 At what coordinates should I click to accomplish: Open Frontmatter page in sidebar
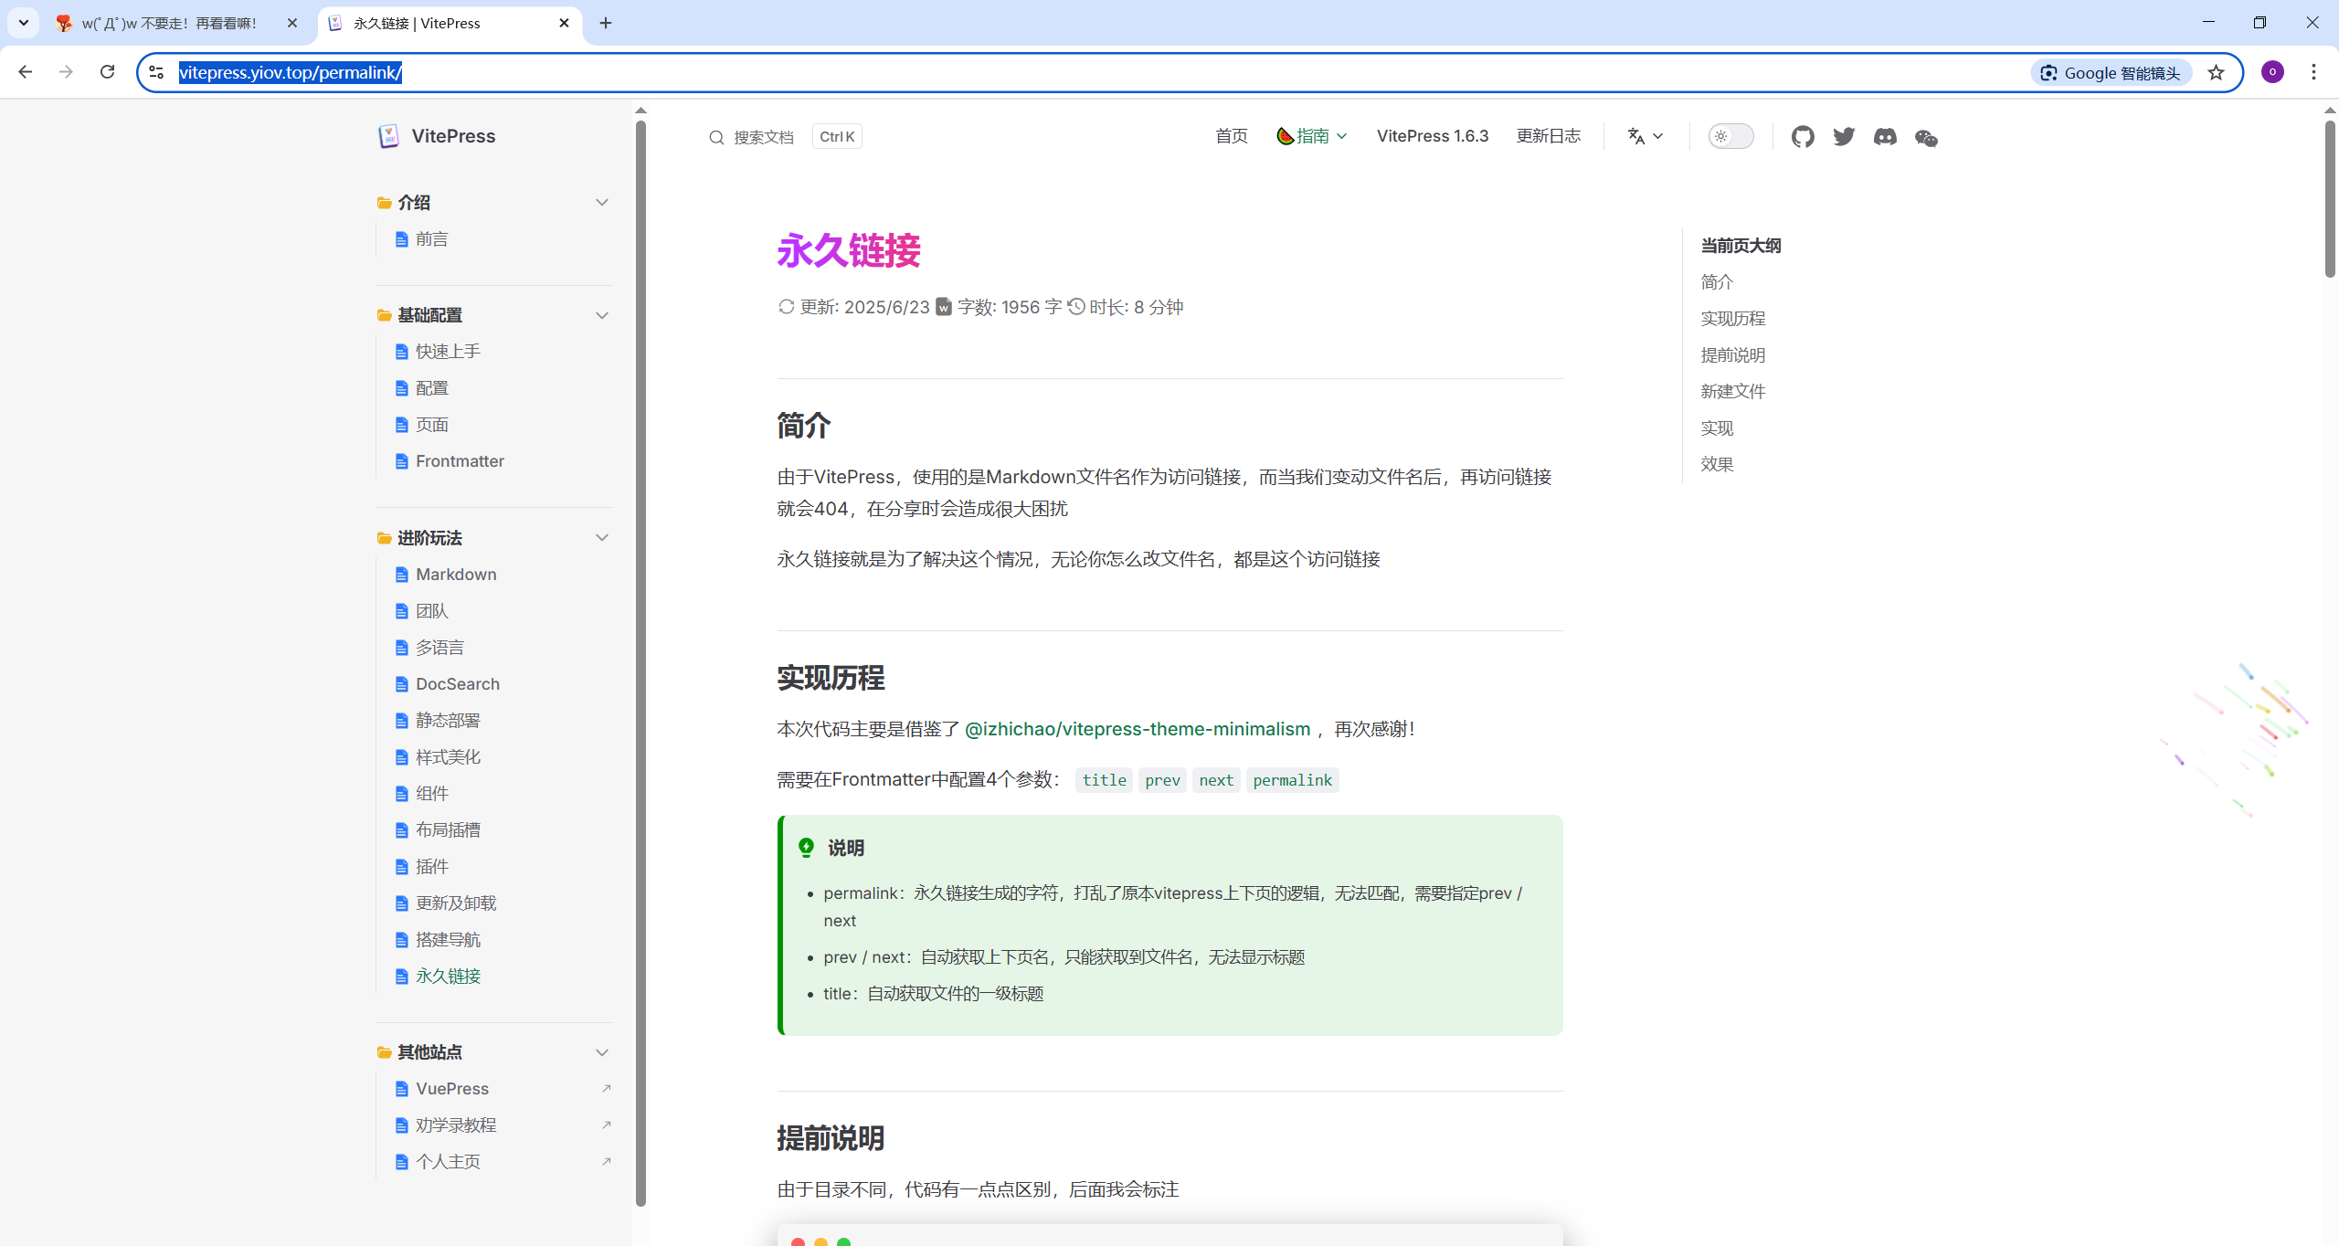(x=460, y=461)
